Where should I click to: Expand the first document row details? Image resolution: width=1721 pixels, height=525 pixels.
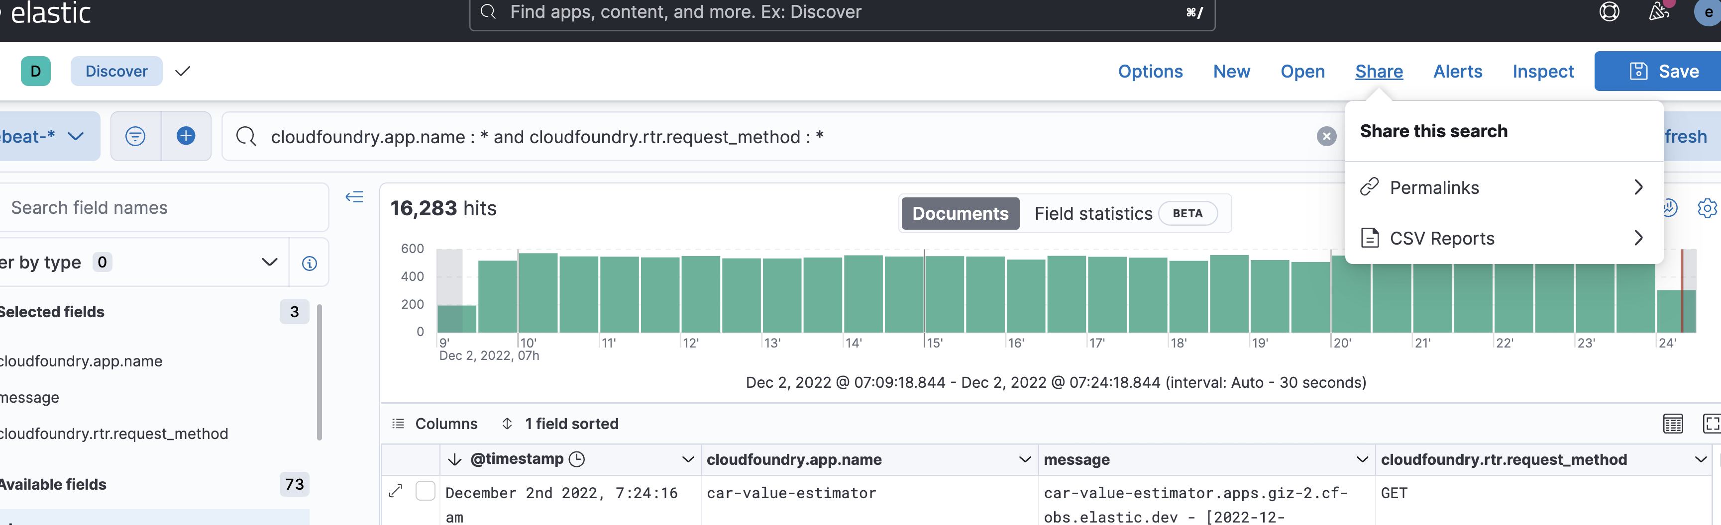click(396, 492)
